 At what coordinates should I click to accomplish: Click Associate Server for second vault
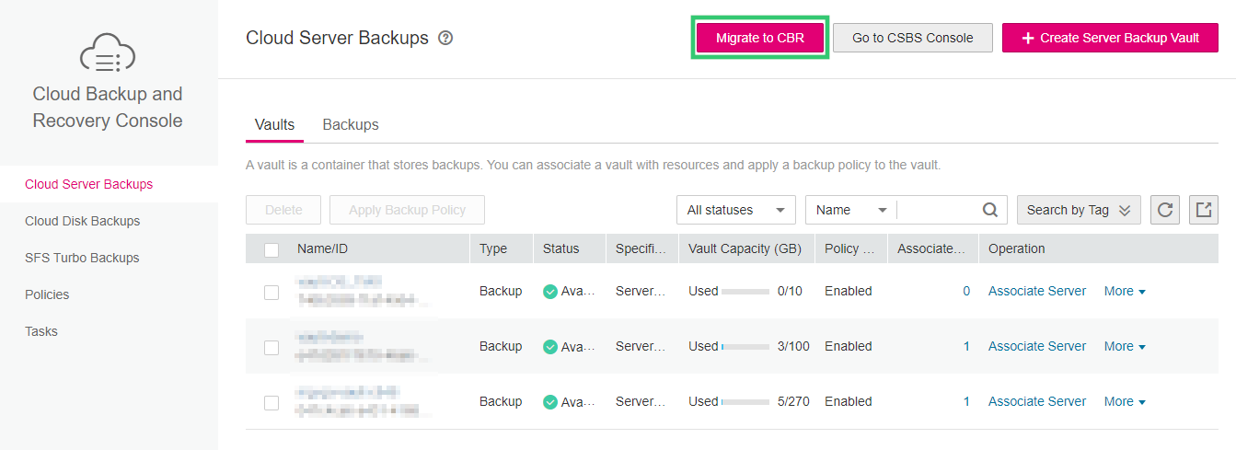1036,346
